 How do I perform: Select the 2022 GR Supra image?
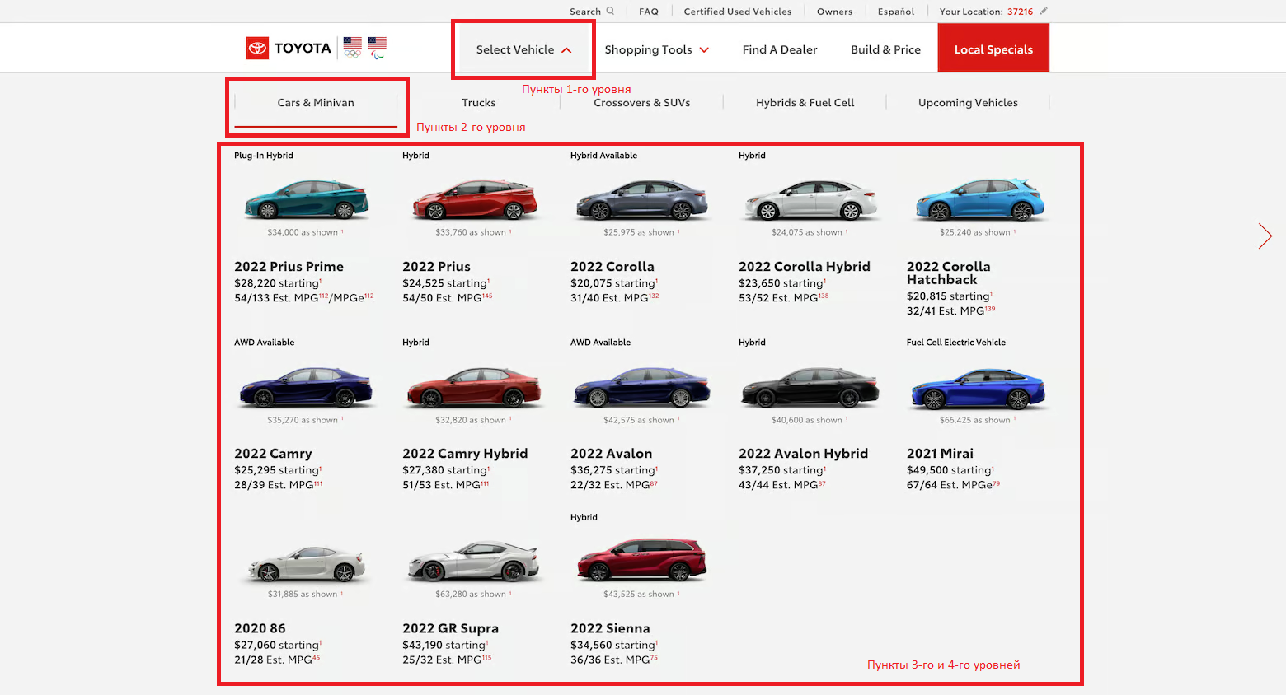tap(474, 562)
